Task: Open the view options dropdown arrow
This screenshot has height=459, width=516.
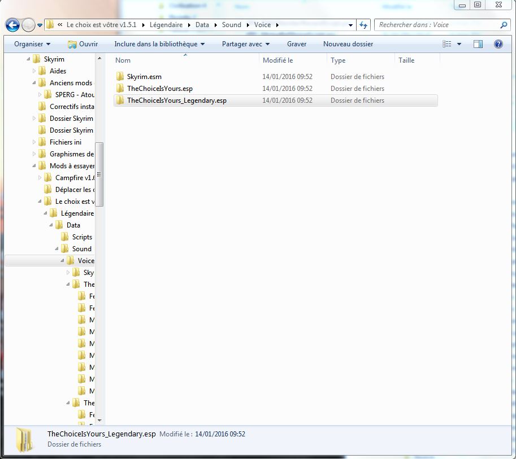Action: (x=459, y=44)
